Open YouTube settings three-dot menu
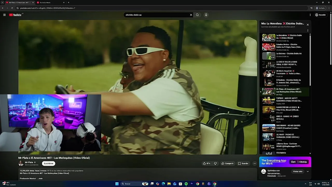This screenshot has height=187, width=332. coord(310,15)
